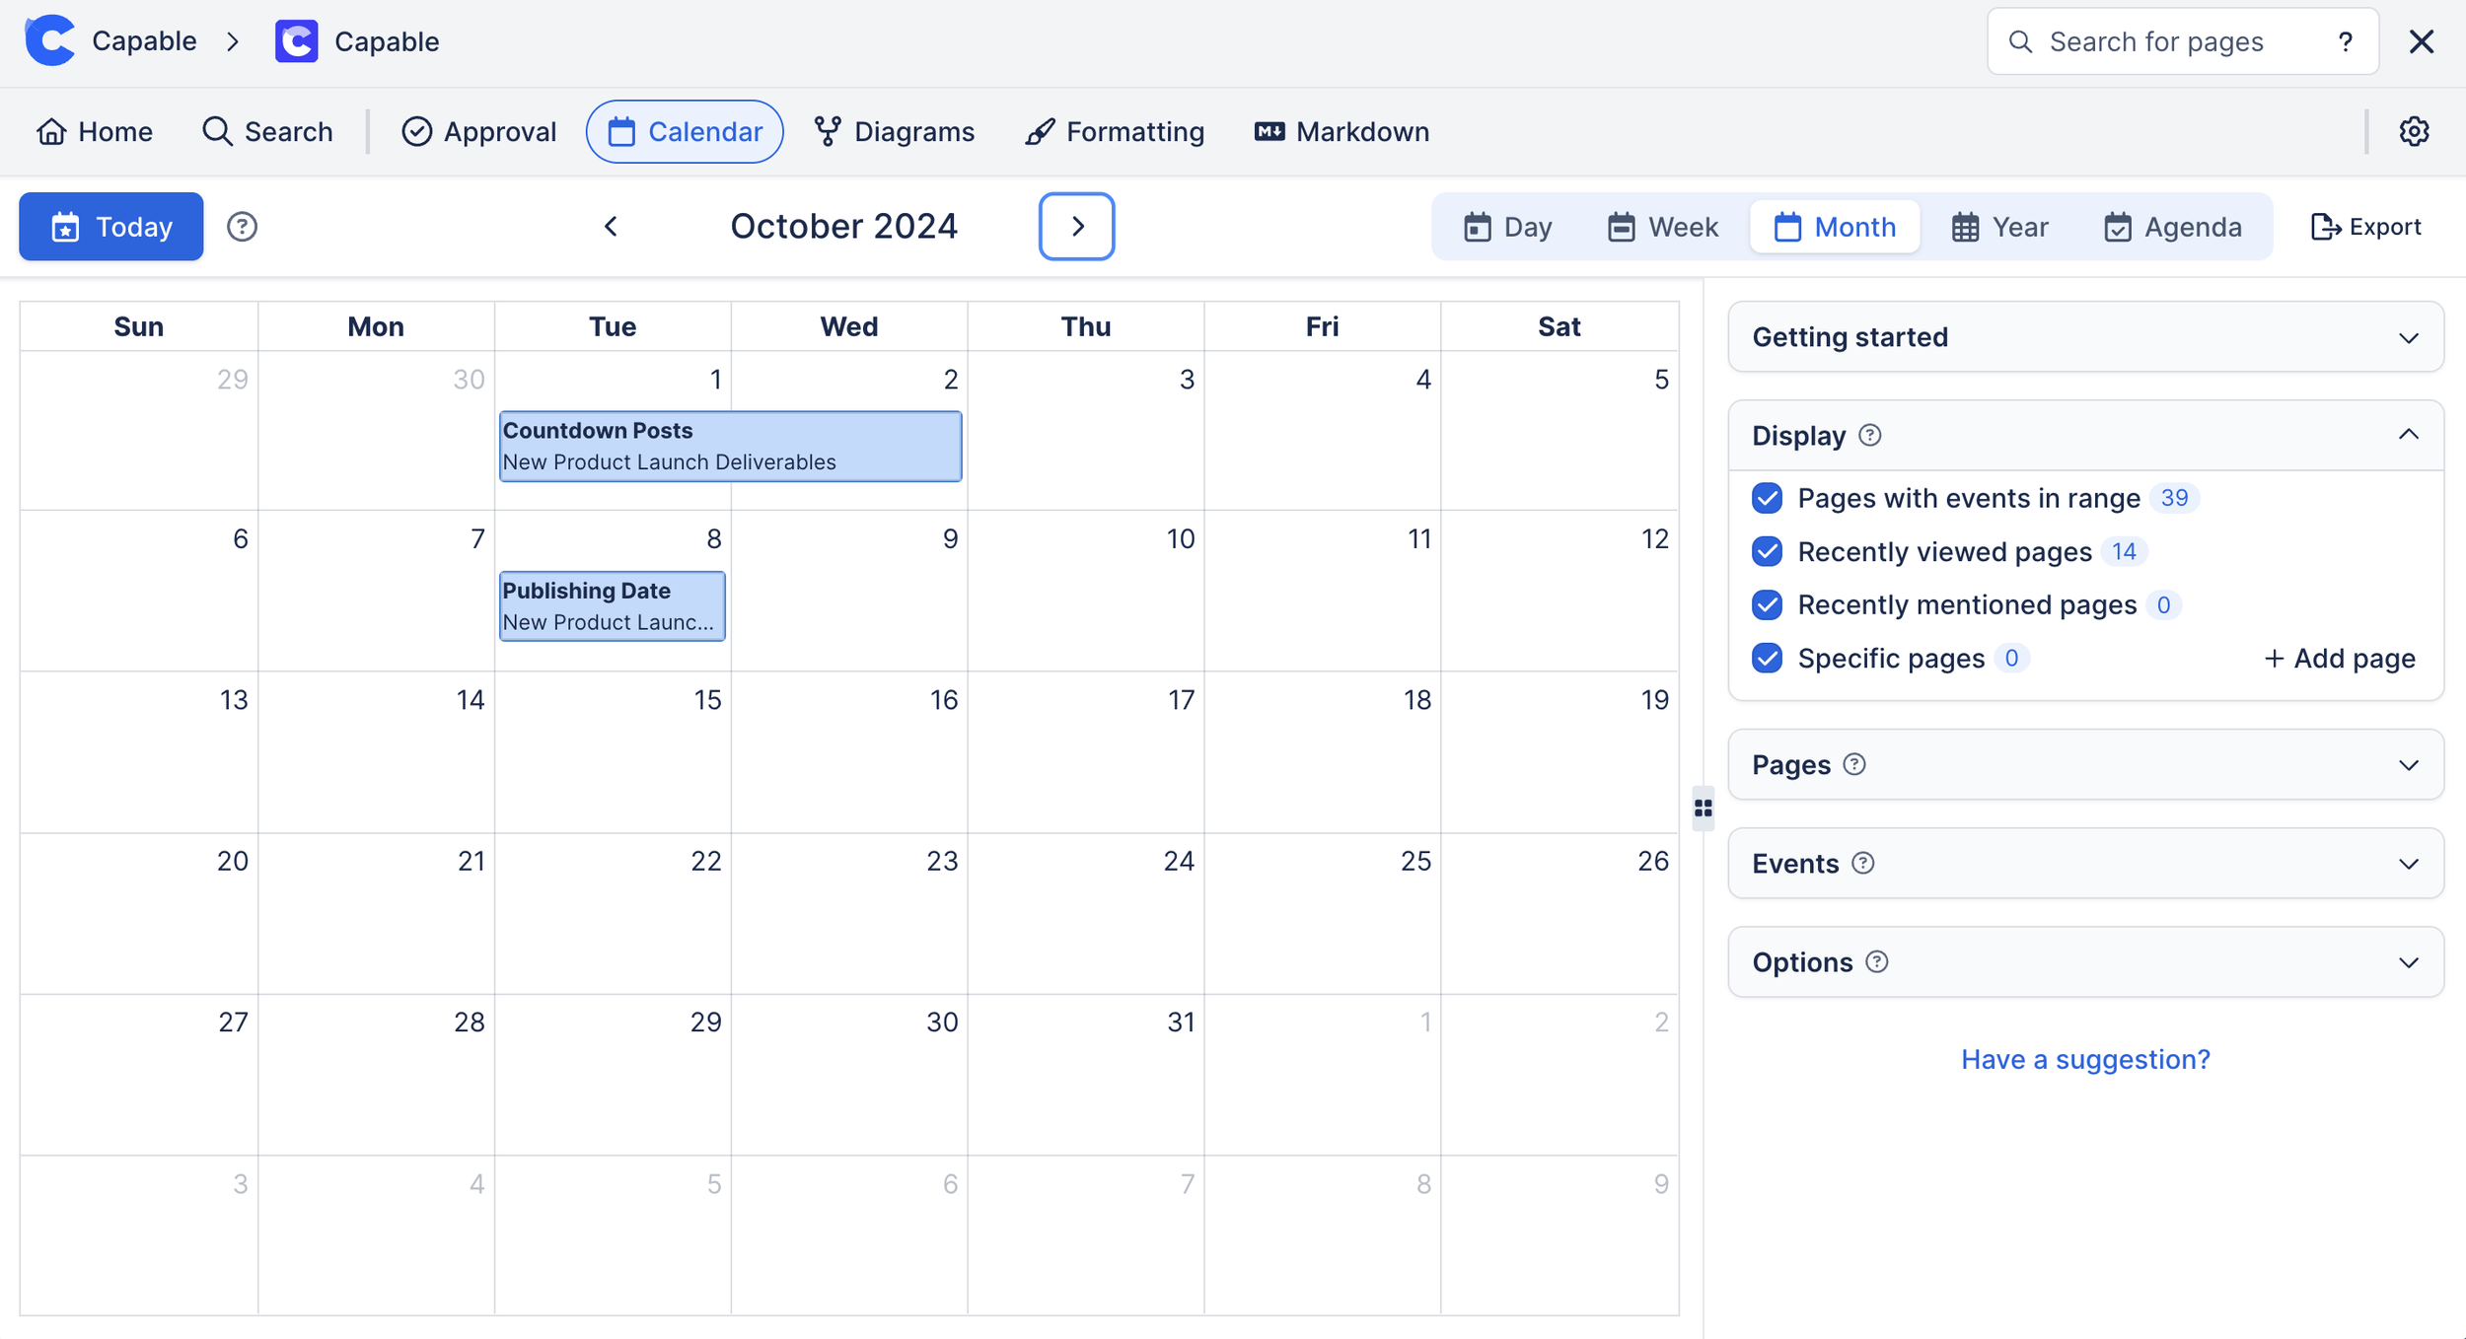This screenshot has width=2466, height=1339.
Task: Switch to Agenda view
Action: click(x=2173, y=227)
